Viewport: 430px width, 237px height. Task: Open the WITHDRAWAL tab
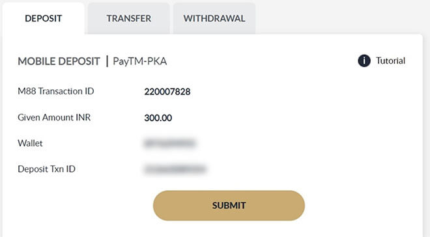tap(214, 18)
